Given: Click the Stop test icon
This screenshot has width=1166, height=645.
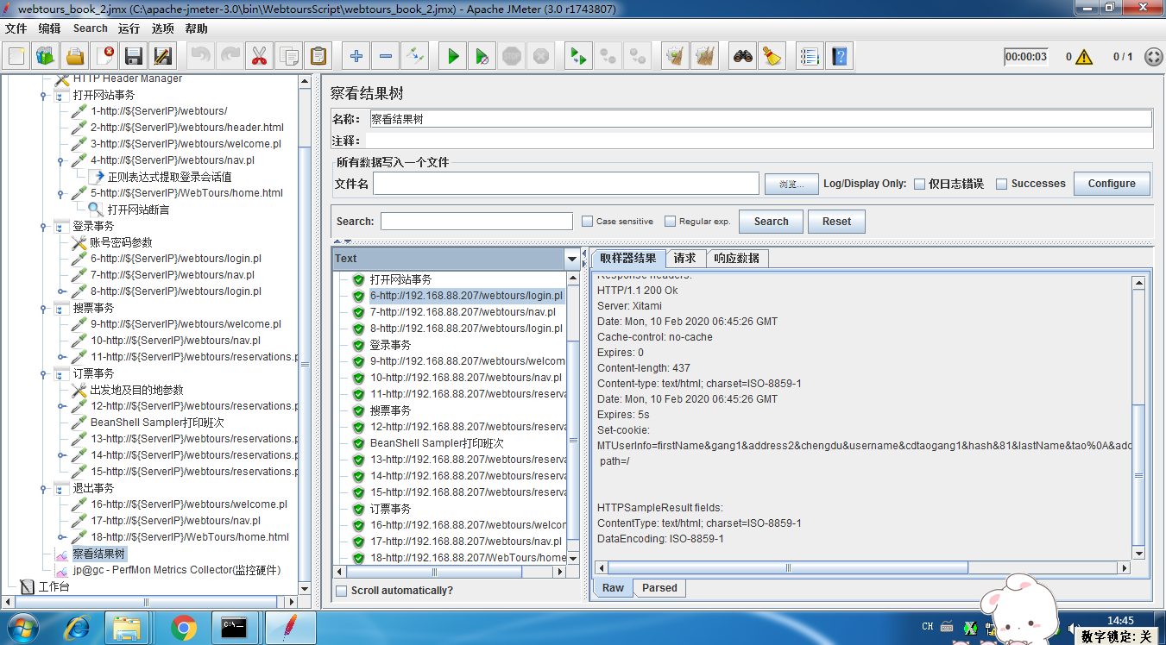Looking at the screenshot, I should click(512, 57).
